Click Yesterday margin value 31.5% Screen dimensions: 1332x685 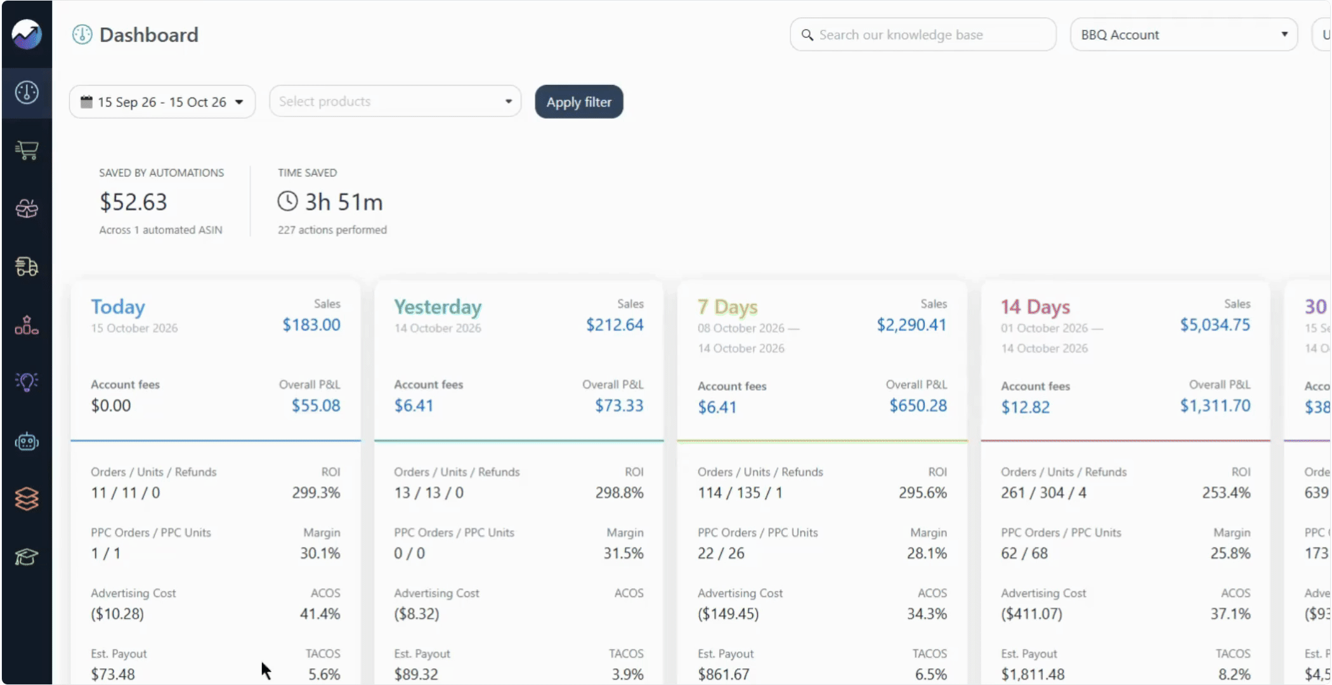(624, 553)
